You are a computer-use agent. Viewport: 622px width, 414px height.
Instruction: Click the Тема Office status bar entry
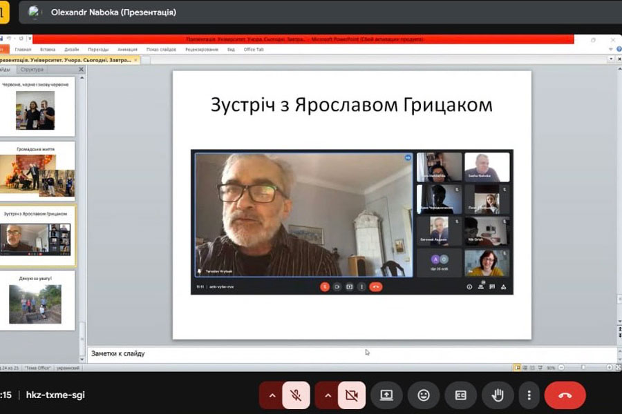point(38,368)
